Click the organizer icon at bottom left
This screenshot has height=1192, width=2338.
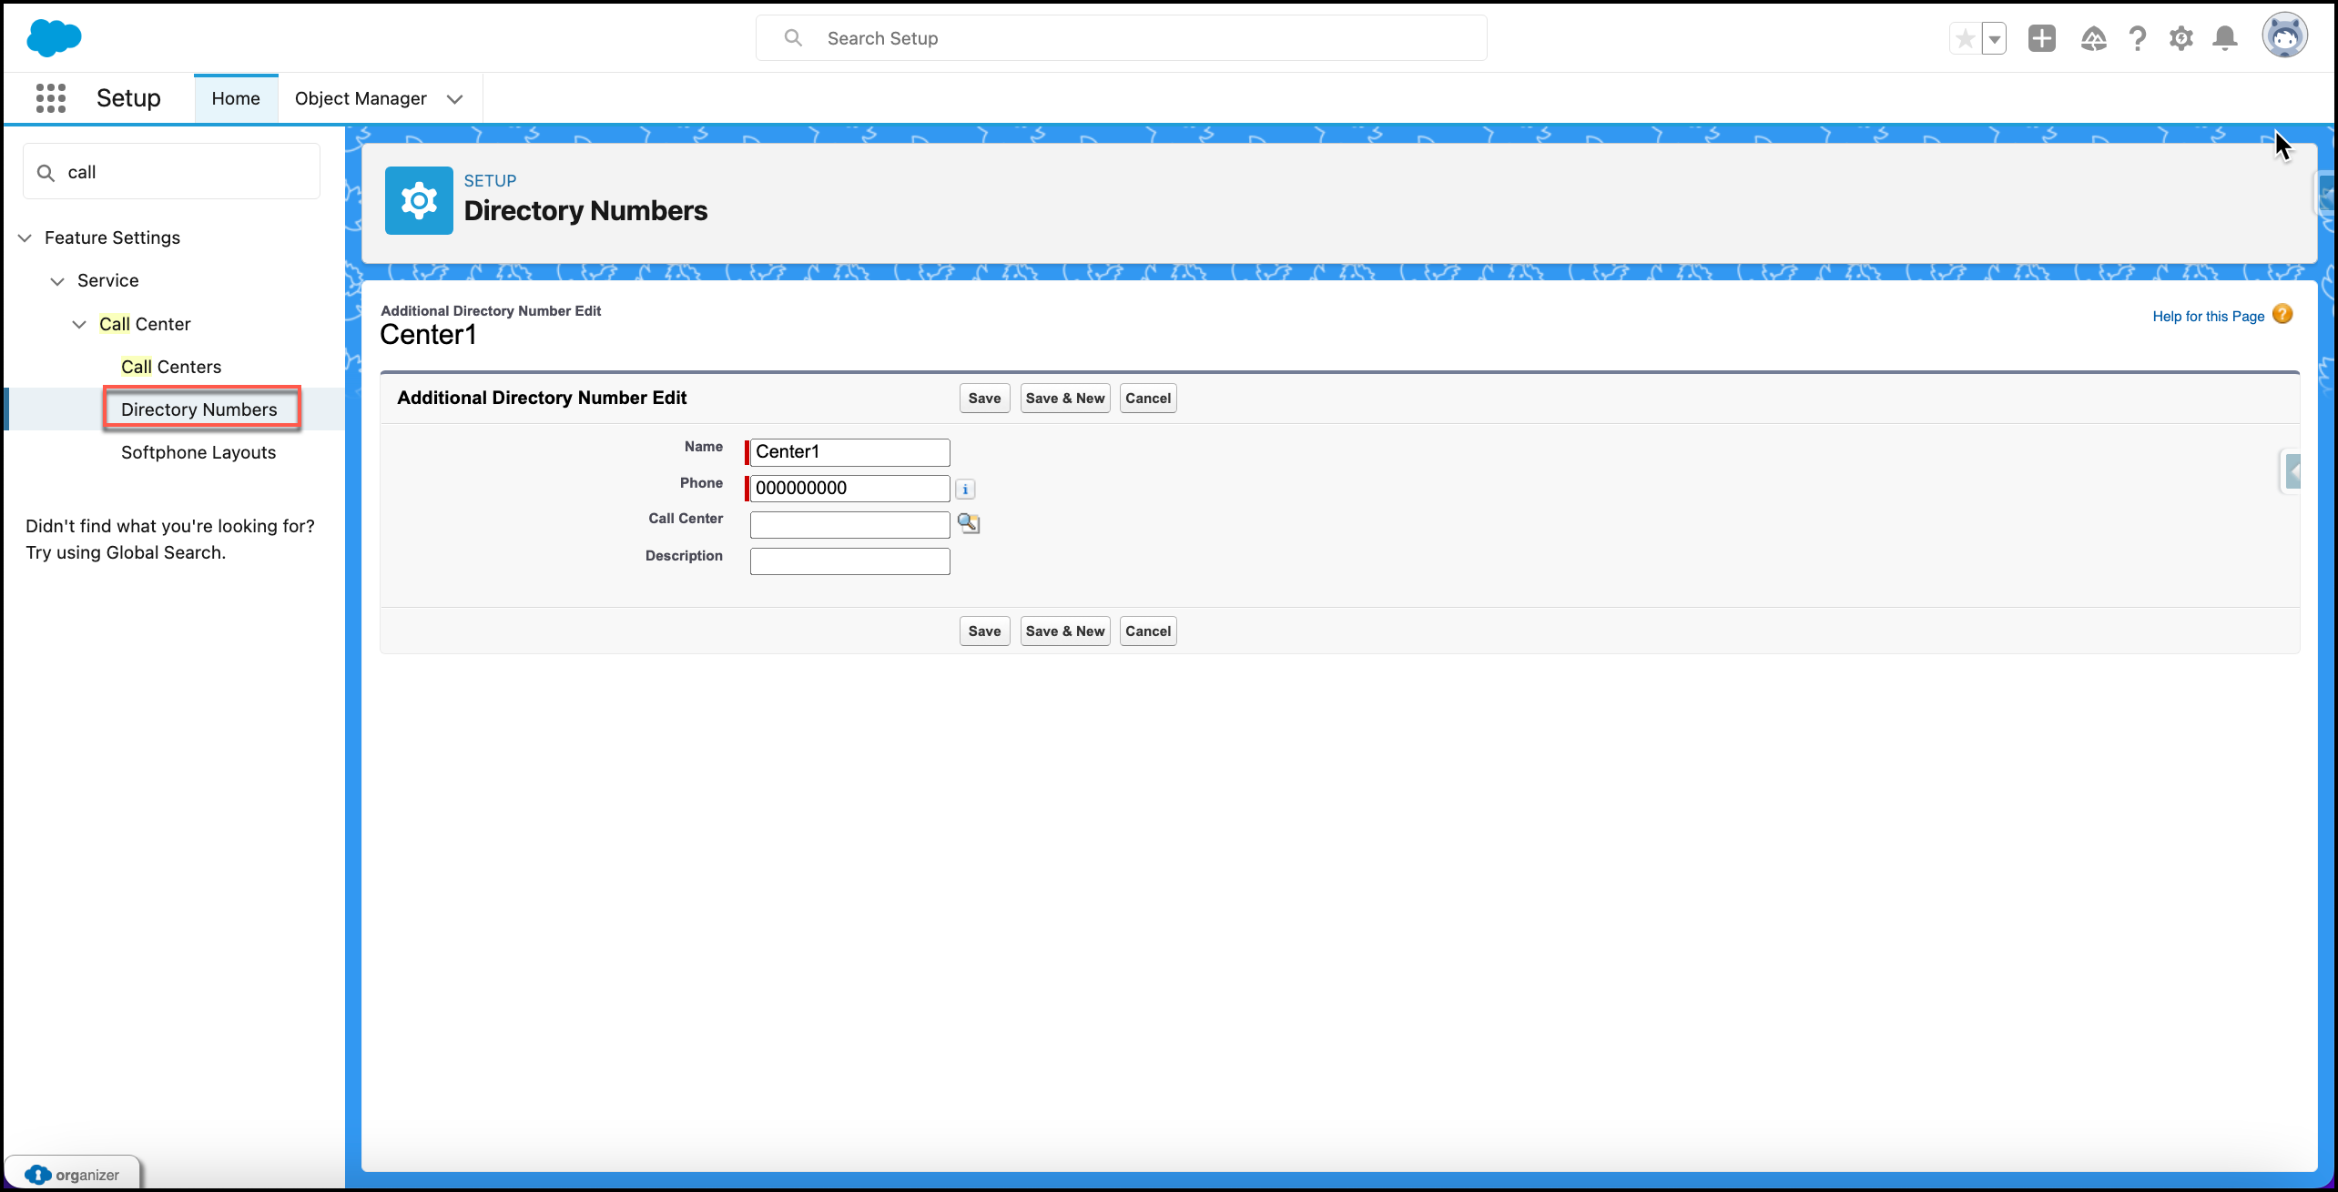pos(37,1174)
